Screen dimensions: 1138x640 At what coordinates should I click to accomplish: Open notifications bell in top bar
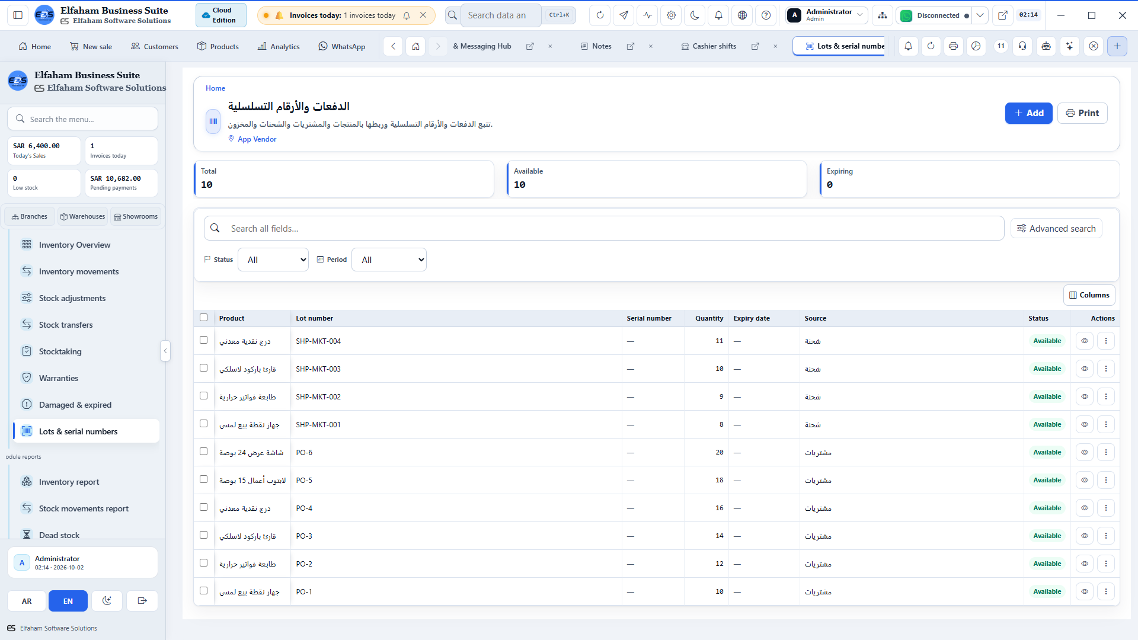(718, 15)
